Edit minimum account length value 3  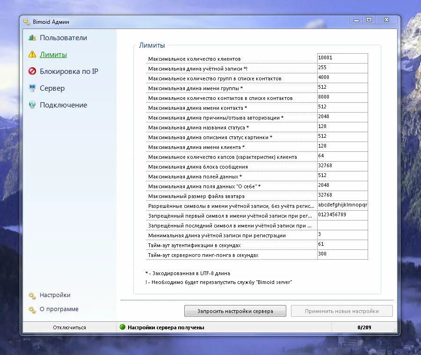pyautogui.click(x=342, y=235)
